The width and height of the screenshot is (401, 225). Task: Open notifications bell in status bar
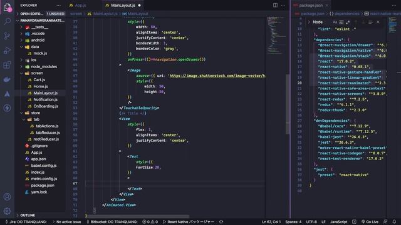click(x=394, y=222)
